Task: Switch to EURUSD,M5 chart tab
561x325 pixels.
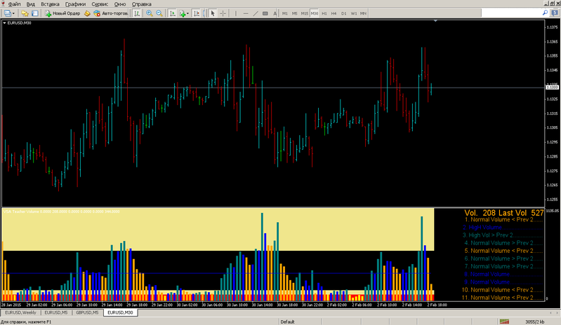Action: [56, 312]
